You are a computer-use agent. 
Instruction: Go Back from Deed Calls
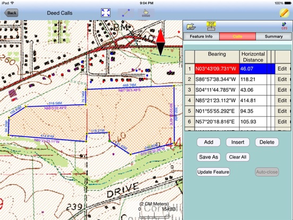[11, 13]
